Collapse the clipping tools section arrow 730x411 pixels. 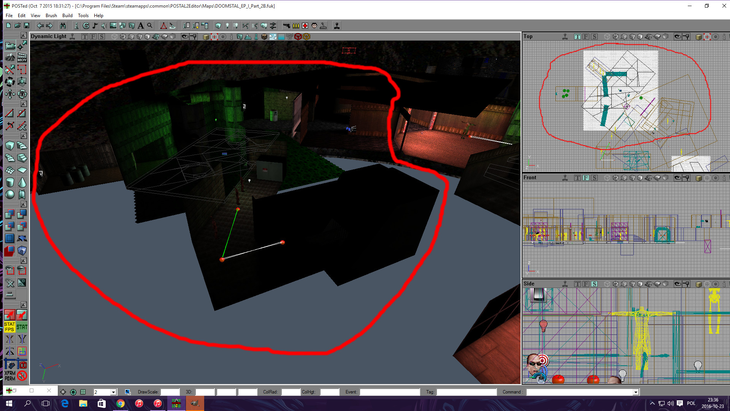point(24,104)
